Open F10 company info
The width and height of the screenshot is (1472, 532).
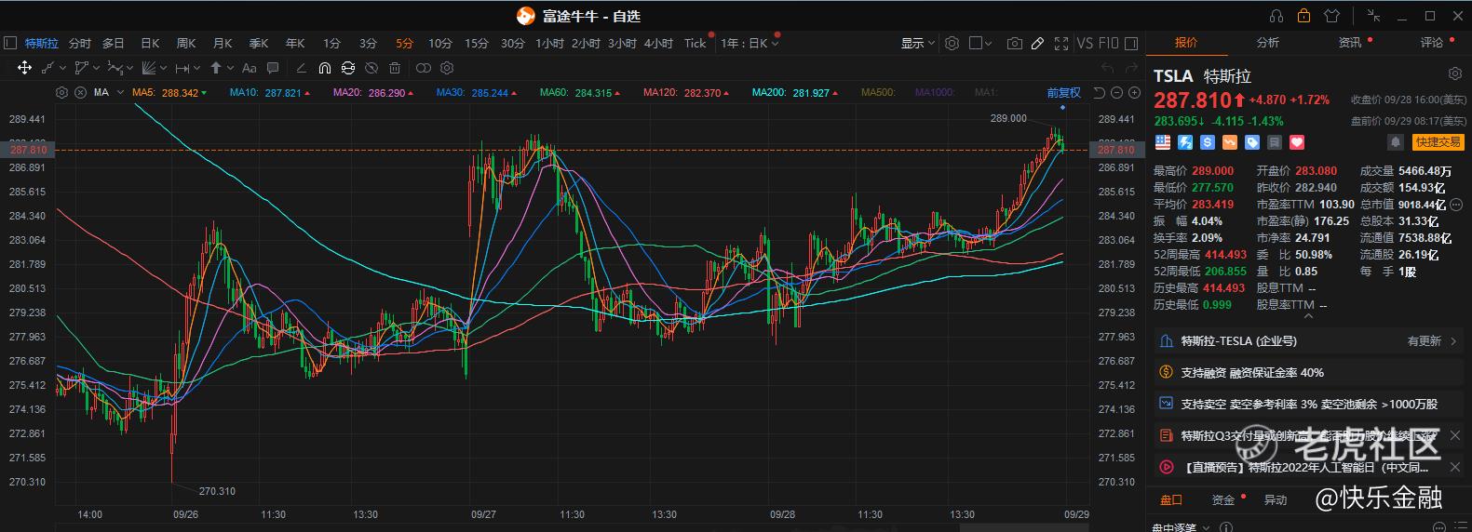[1108, 43]
